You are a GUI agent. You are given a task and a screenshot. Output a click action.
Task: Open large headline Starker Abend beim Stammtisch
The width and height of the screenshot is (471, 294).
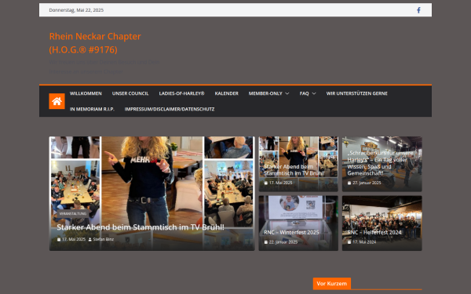click(141, 227)
